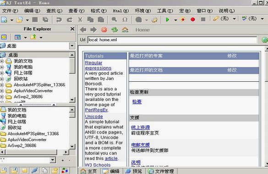Open the 线上资源 link

click(140, 128)
